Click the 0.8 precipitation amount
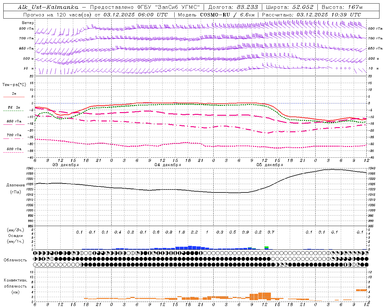This screenshot has height=307, width=384. coord(169,232)
